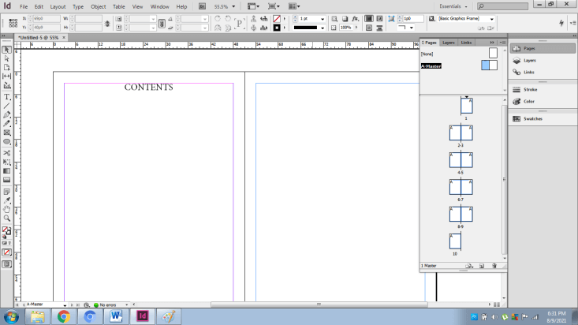Image resolution: width=578 pixels, height=325 pixels.
Task: Select the page 4-5 spread thumbnail
Action: click(461, 160)
